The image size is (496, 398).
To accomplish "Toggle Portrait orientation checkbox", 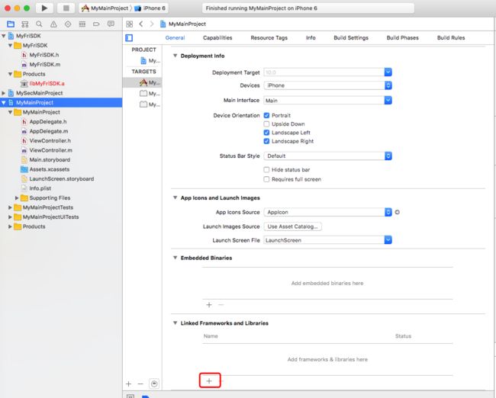I will (x=266, y=115).
